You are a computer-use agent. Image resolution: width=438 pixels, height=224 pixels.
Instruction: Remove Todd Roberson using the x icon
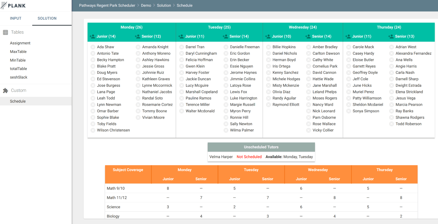[x=392, y=124]
